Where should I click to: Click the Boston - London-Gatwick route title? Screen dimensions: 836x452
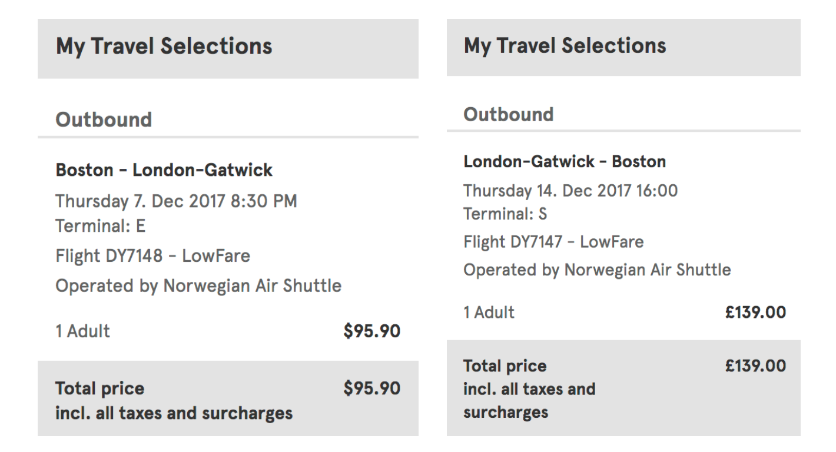(164, 171)
